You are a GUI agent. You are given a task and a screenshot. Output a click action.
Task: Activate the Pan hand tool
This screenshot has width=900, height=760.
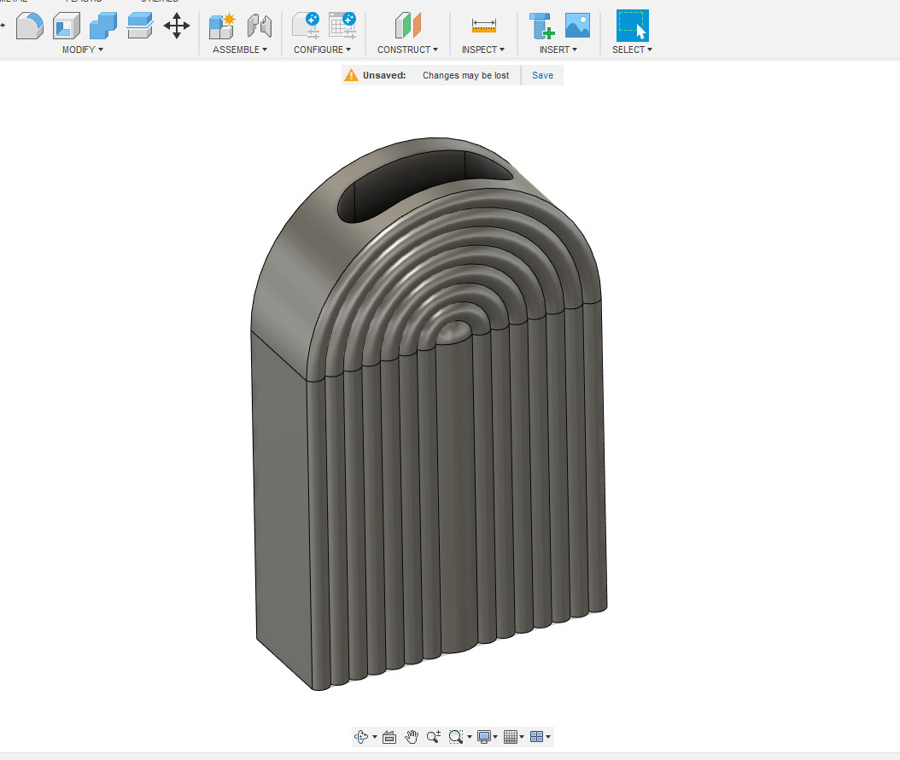[x=412, y=737]
